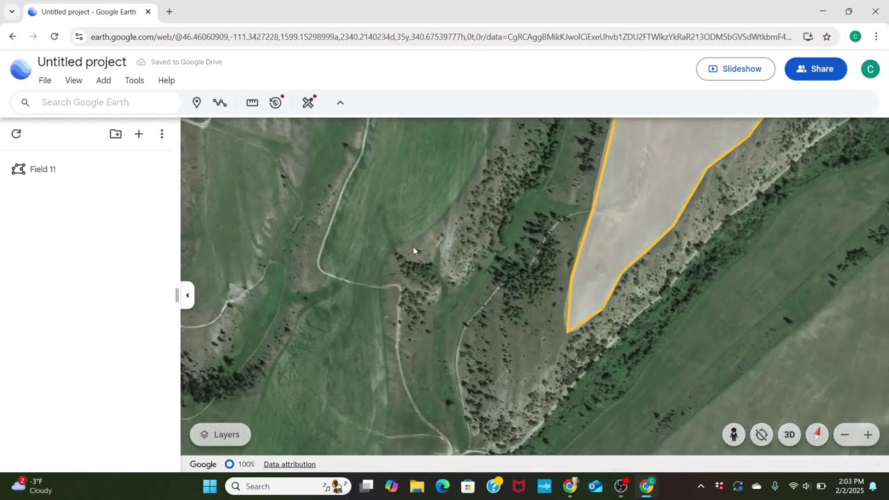Add a placemark using the pin icon
The width and height of the screenshot is (889, 500).
click(197, 103)
